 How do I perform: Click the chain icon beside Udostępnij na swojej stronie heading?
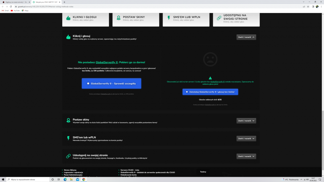pyautogui.click(x=68, y=156)
